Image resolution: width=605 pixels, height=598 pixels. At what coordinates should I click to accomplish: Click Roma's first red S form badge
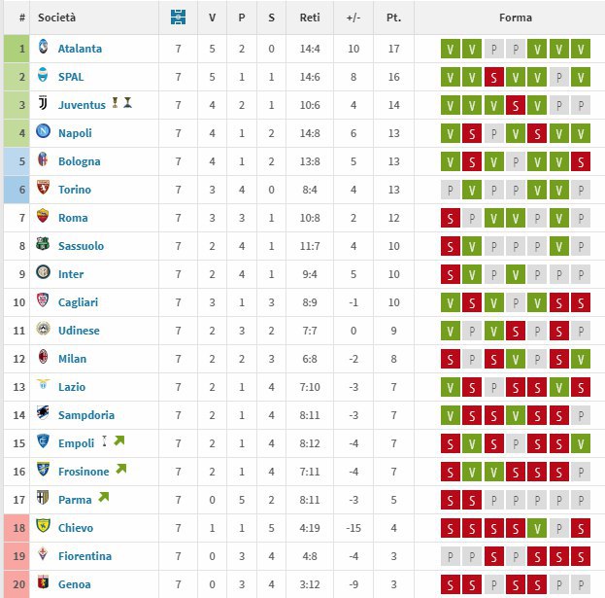point(450,219)
